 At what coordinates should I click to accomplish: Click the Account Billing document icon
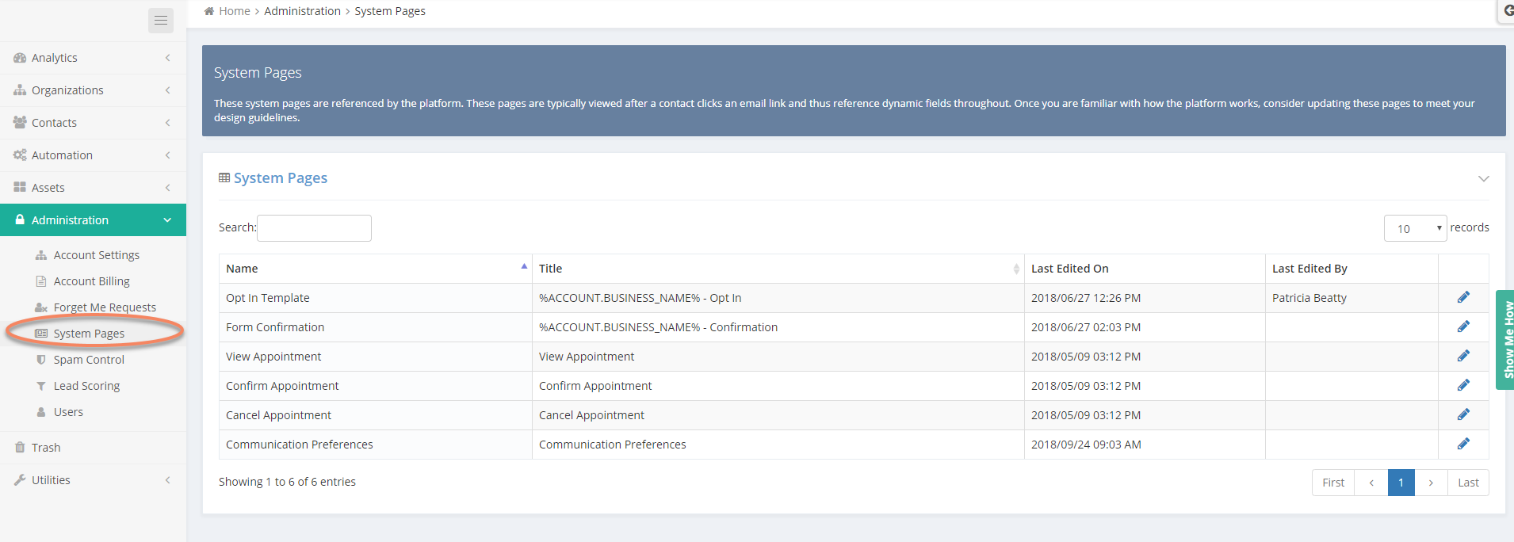41,281
